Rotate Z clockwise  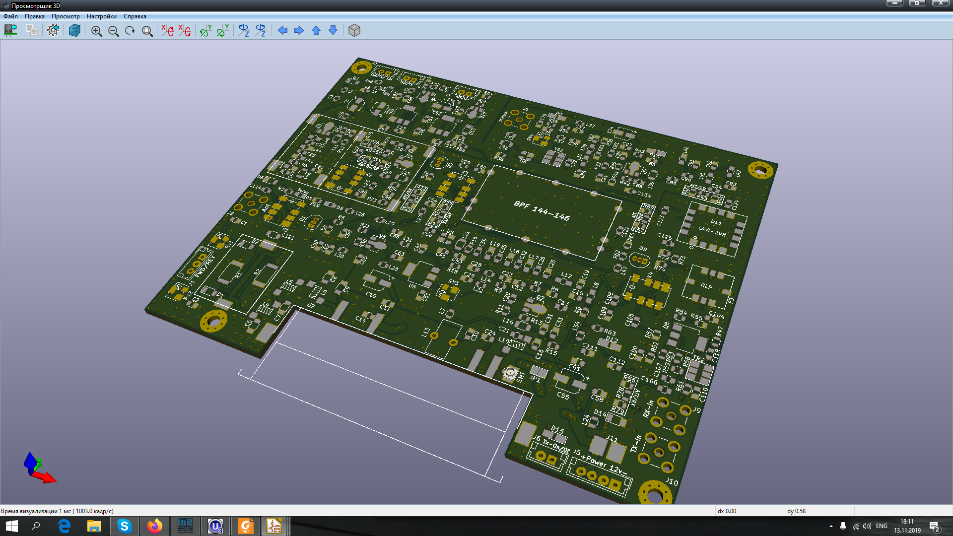(x=244, y=30)
